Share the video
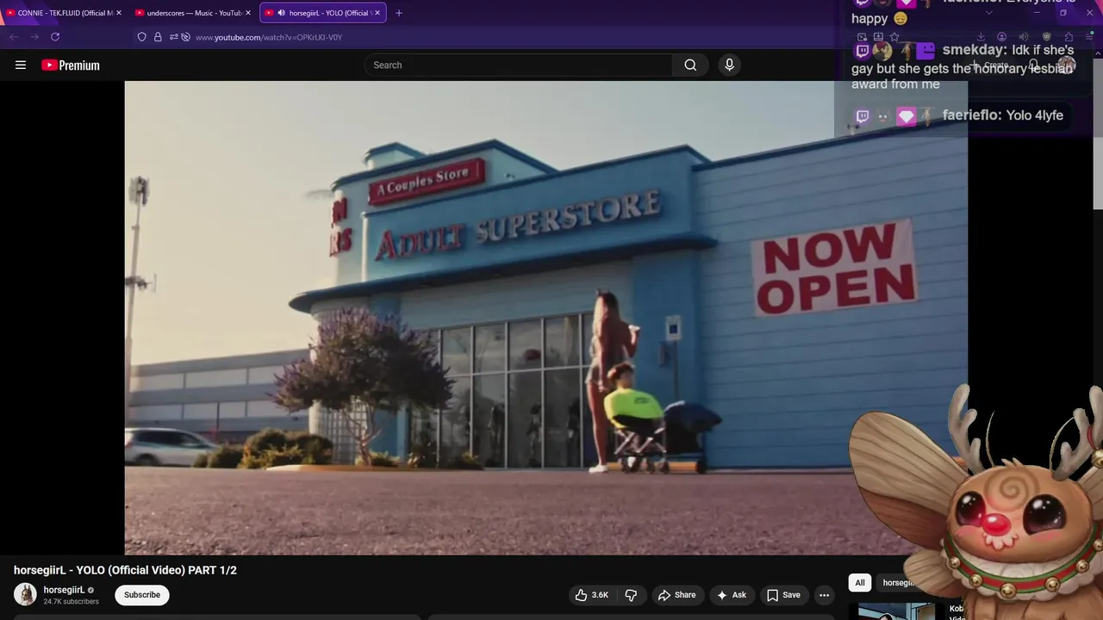Screen dimensions: 1103x620 coord(677,595)
